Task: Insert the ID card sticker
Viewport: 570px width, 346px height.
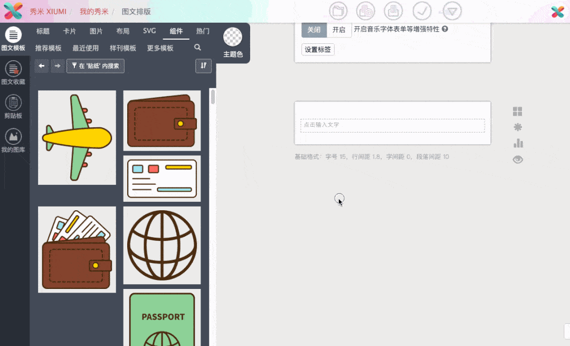Action: click(x=162, y=179)
